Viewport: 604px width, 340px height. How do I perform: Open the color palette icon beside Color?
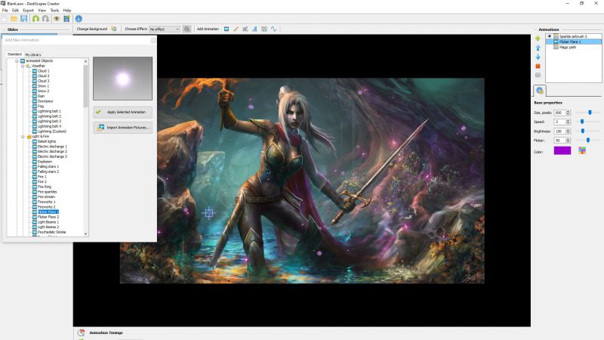pos(582,150)
